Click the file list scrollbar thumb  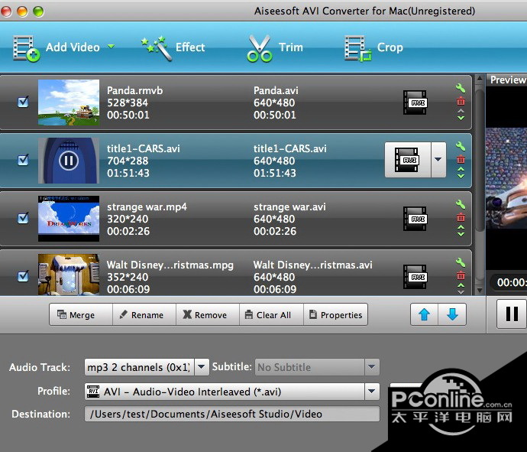click(x=480, y=158)
